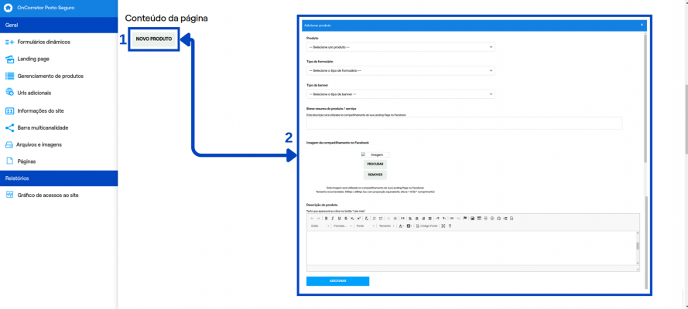
Task: Open the Fonte dropdown in editor
Action: (365, 226)
